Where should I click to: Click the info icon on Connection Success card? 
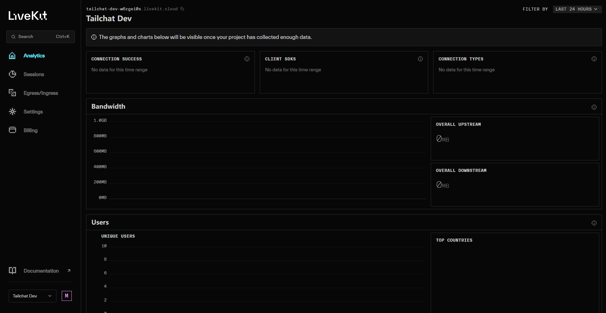247,59
